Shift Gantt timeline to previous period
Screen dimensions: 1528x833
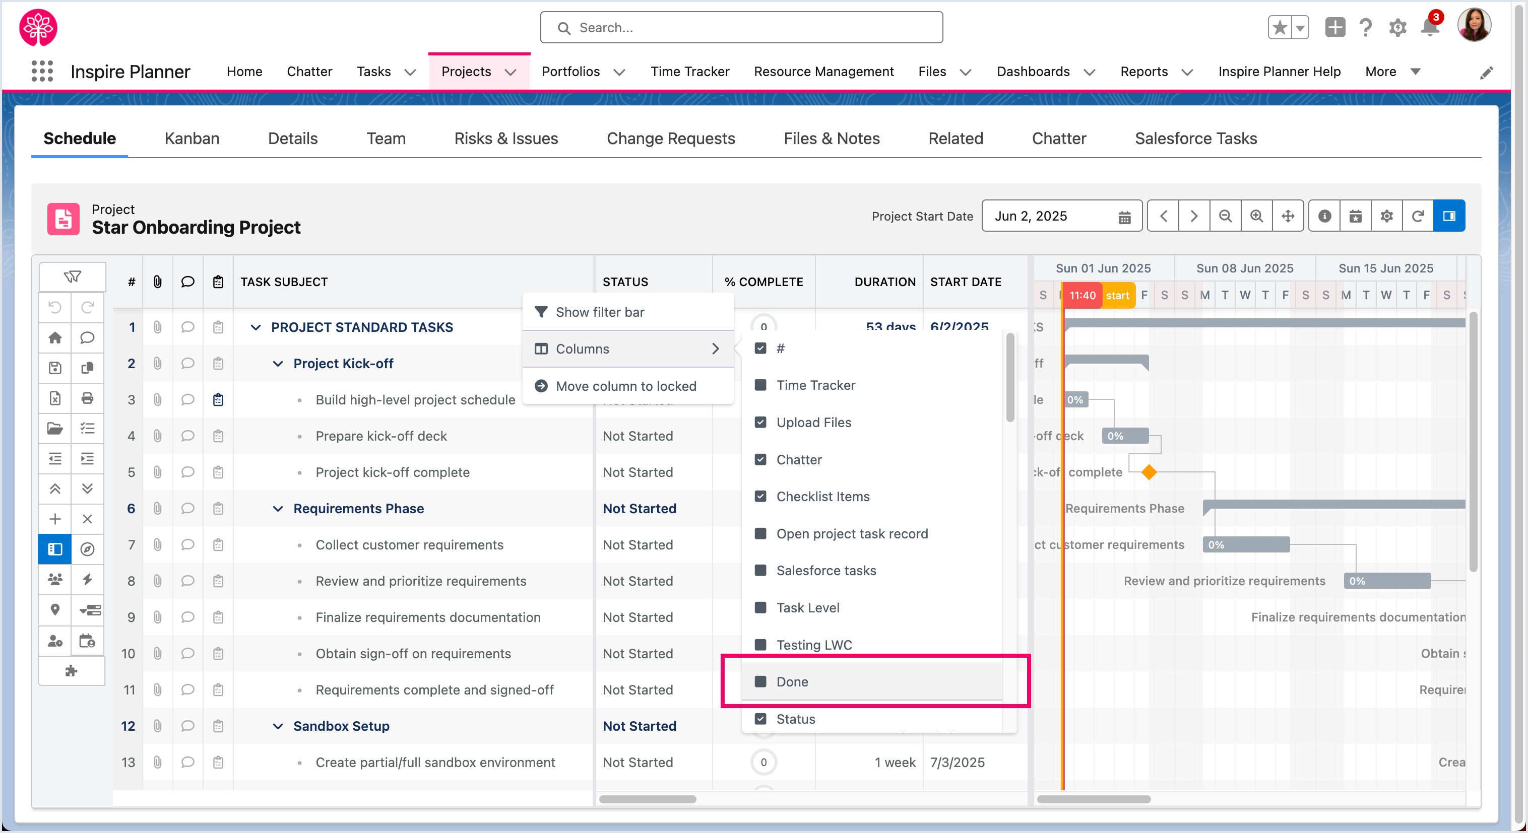pos(1163,216)
